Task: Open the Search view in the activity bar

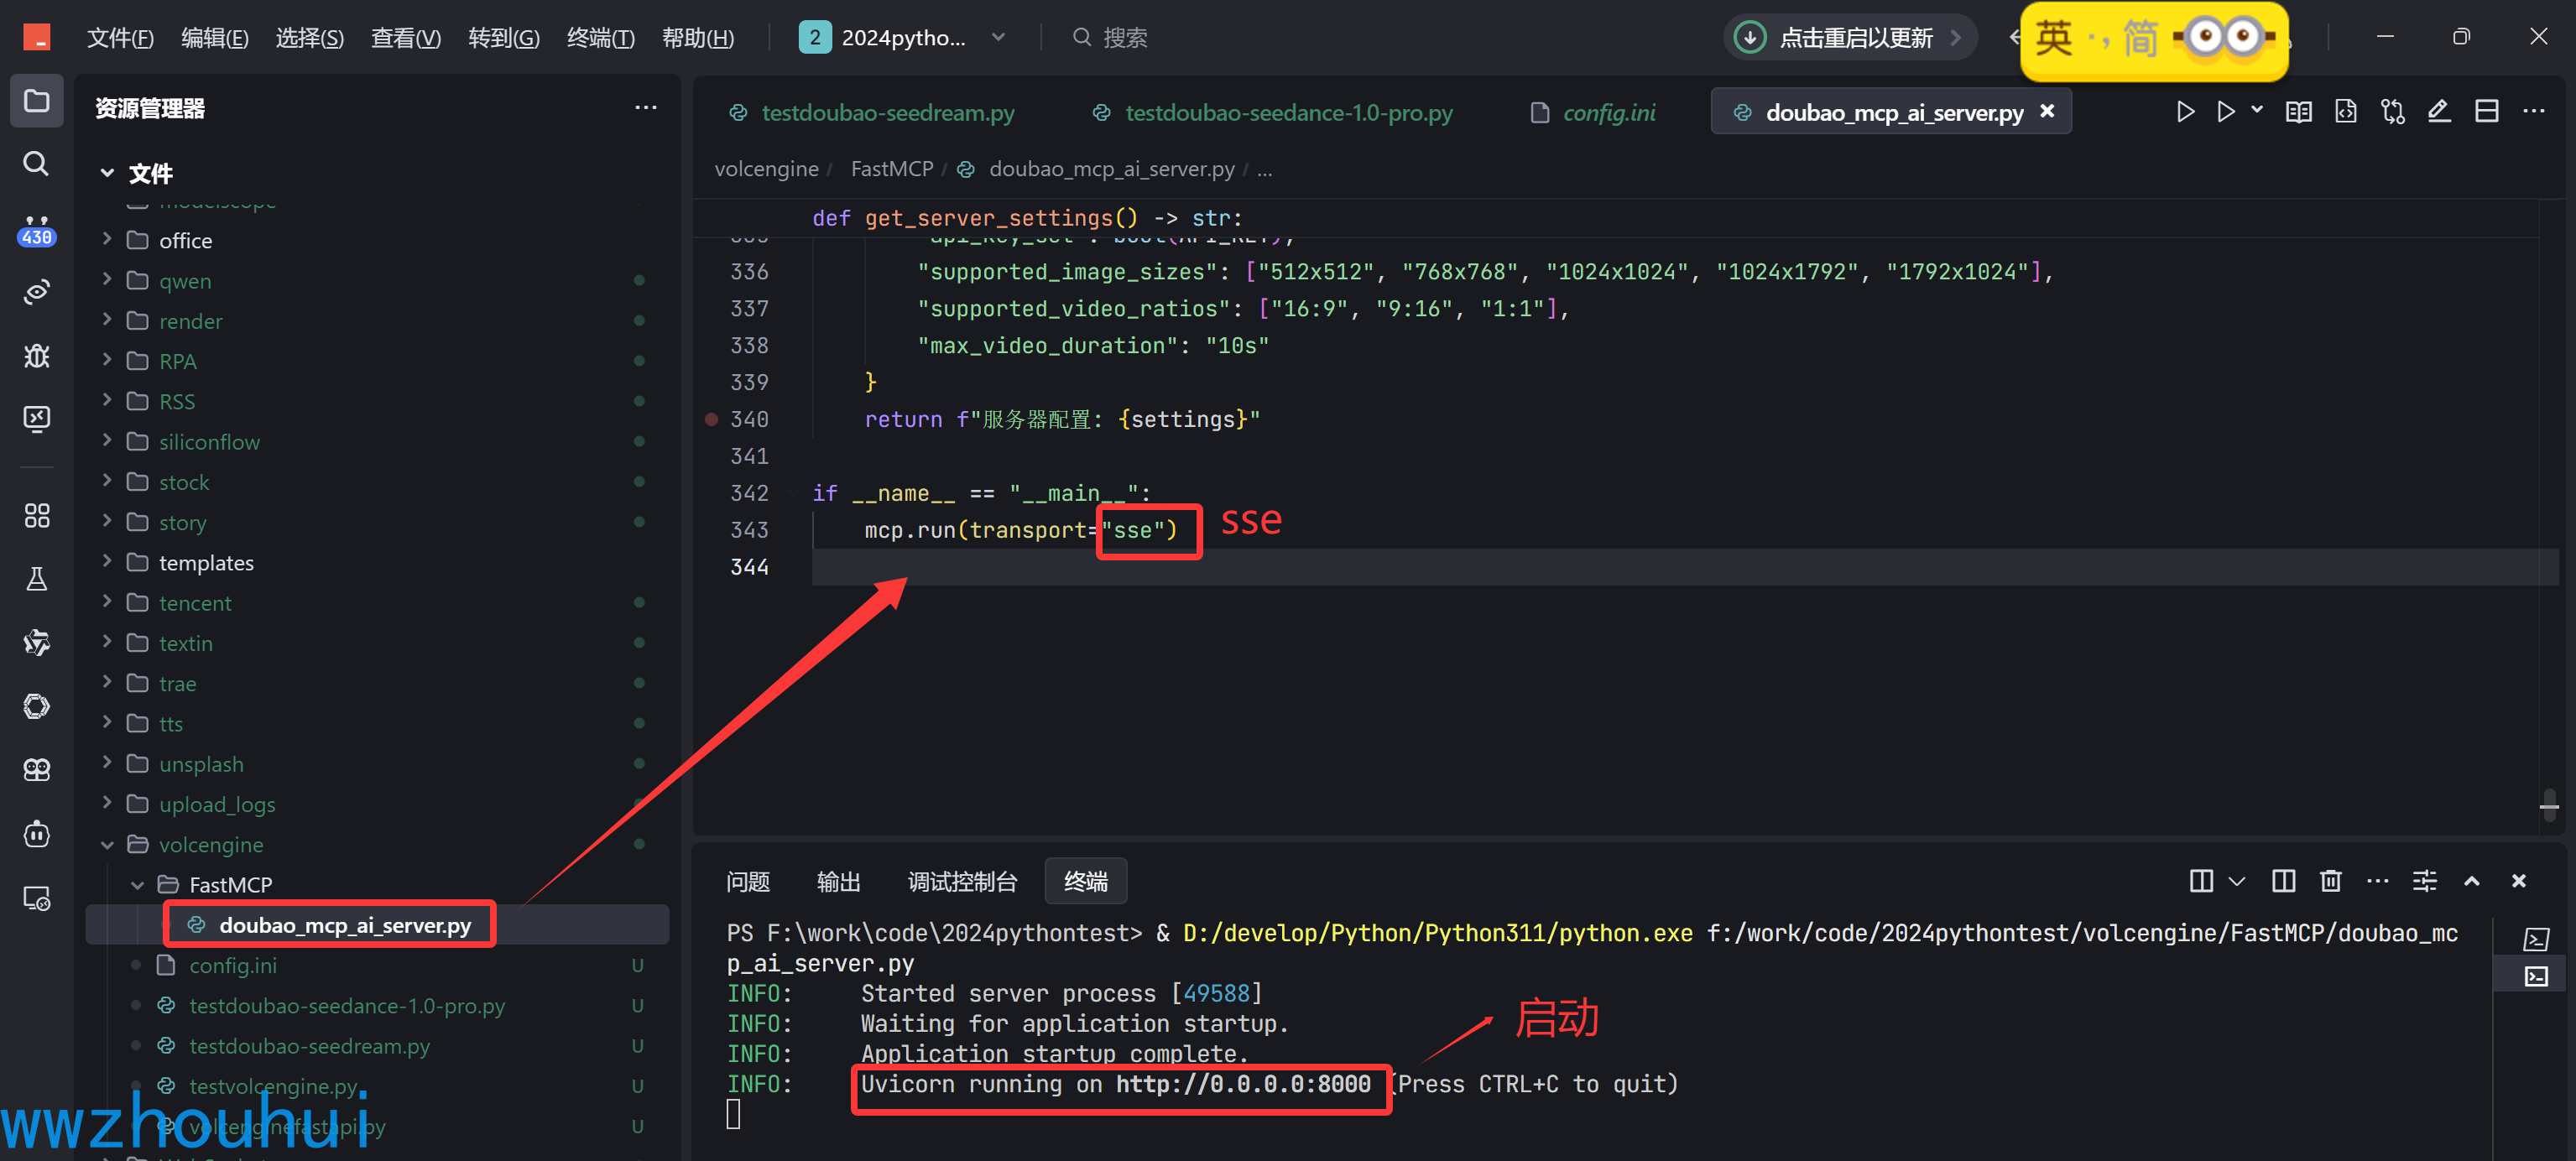Action: coord(36,164)
